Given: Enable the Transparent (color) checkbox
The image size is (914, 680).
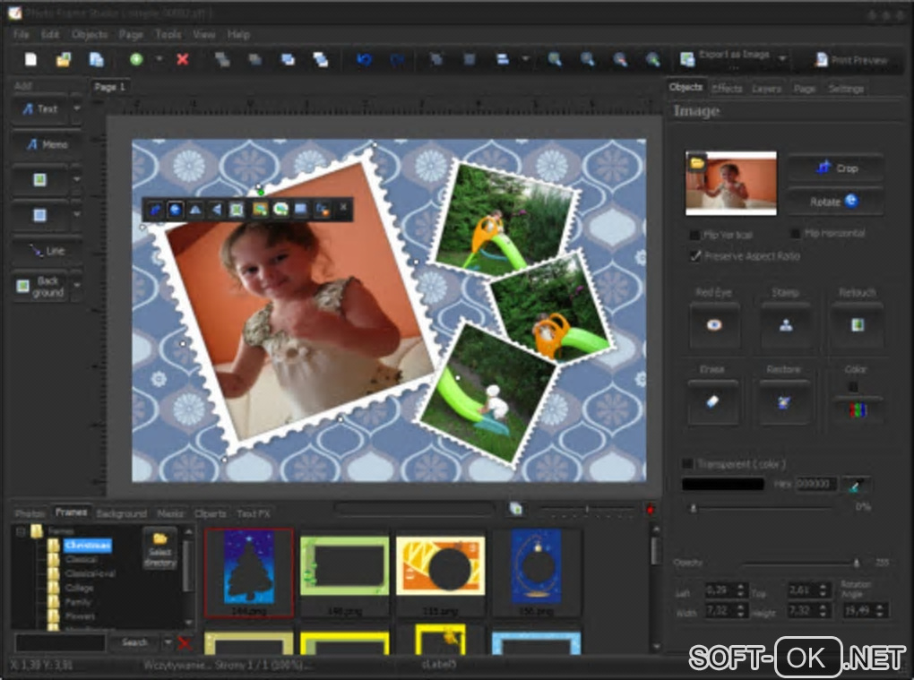Looking at the screenshot, I should (x=687, y=464).
